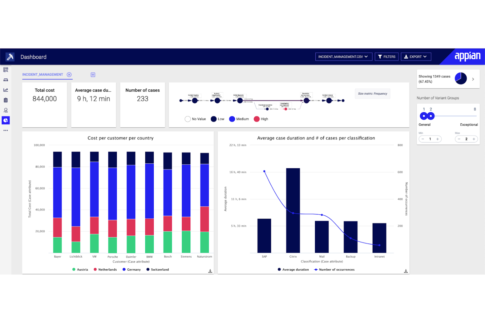This screenshot has height=323, width=485.
Task: Click the Appian logo
Action: point(467,56)
